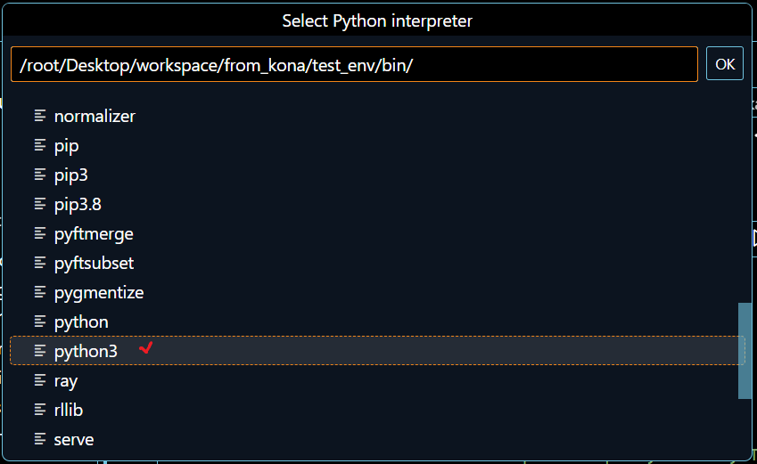Image resolution: width=757 pixels, height=464 pixels.
Task: Click the file list vertical scrollbar thumb
Action: [745, 351]
